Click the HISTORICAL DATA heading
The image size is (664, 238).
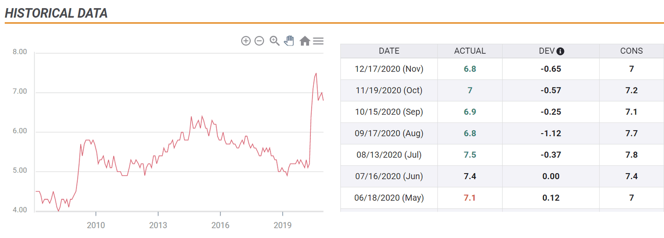click(x=56, y=13)
